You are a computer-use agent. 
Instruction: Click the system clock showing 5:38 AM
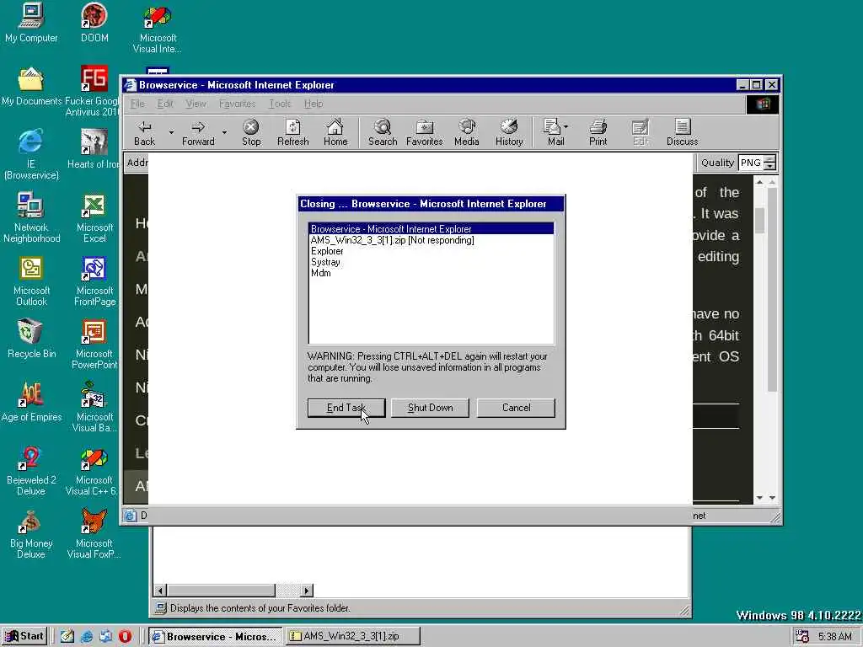click(x=835, y=637)
